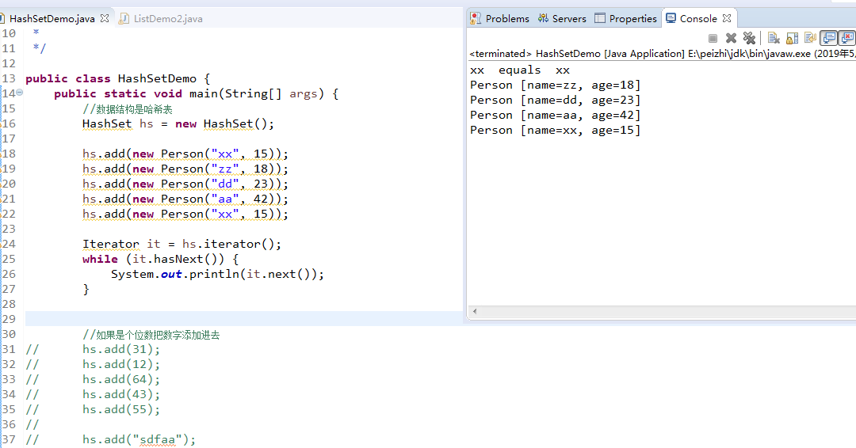Select the HashSetDemo.java editor tab
Screen dimensions: 856x448
pyautogui.click(x=52, y=18)
